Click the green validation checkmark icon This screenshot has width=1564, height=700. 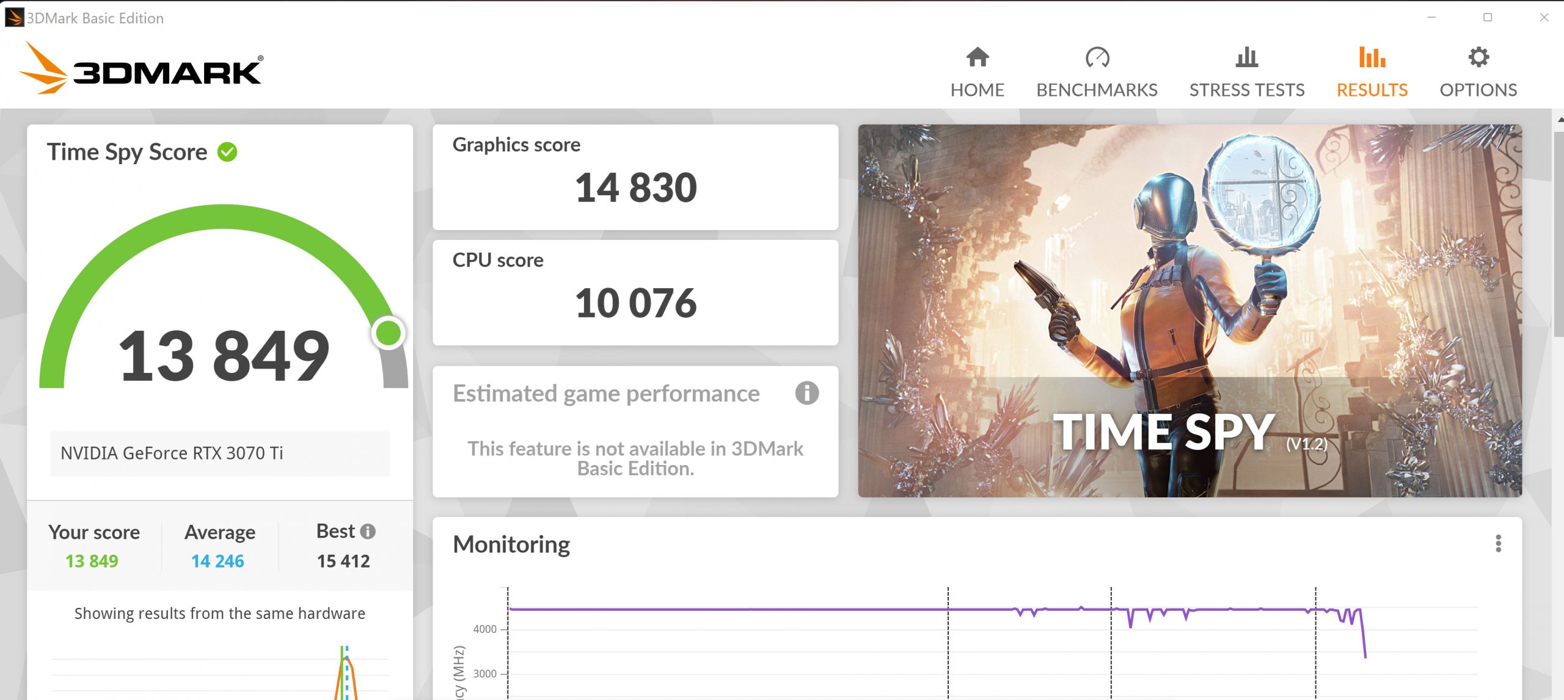tap(227, 152)
